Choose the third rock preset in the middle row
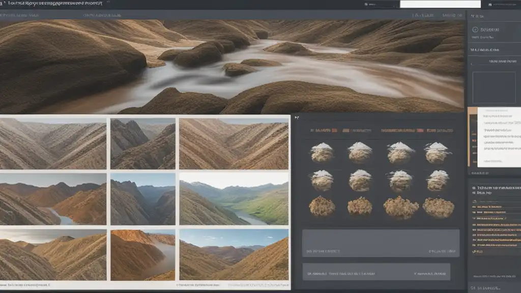Screen dimensions: 521x293 pos(399,180)
